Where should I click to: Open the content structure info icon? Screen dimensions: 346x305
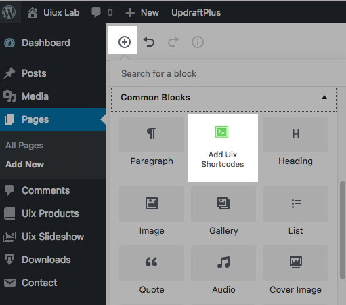pyautogui.click(x=198, y=42)
